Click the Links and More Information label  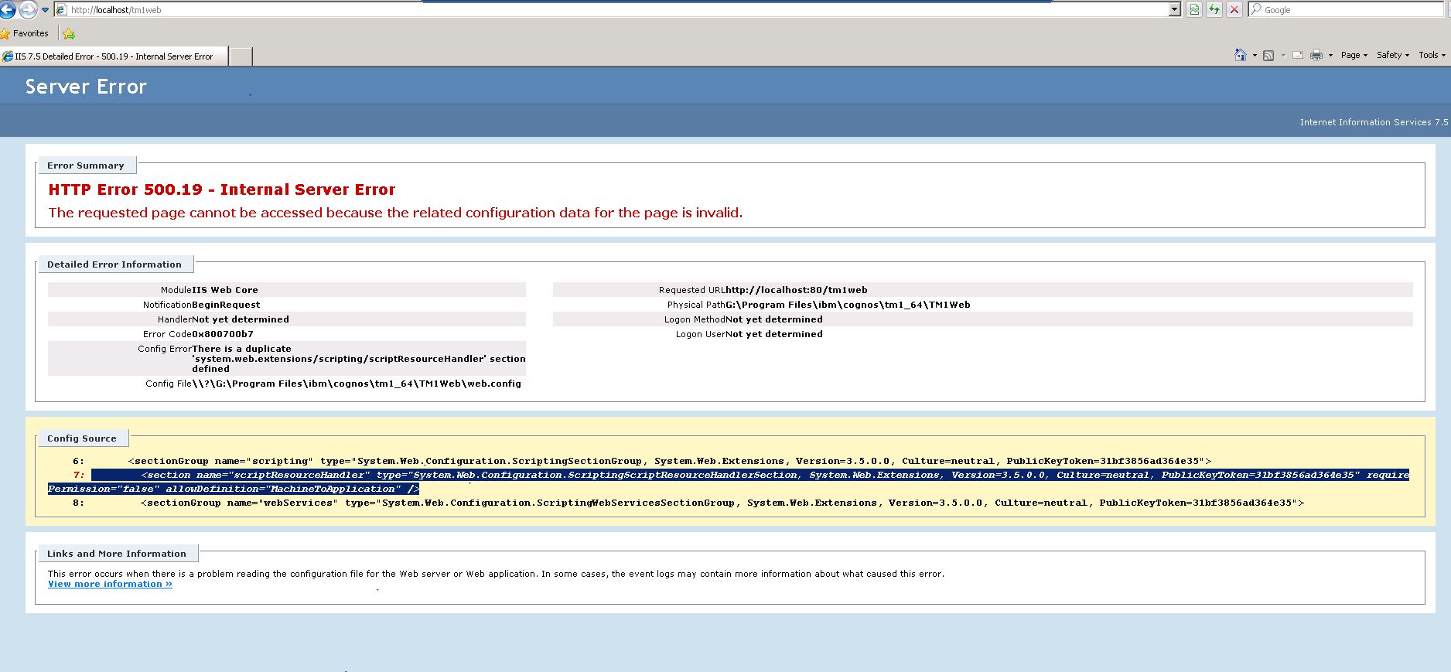(x=117, y=554)
